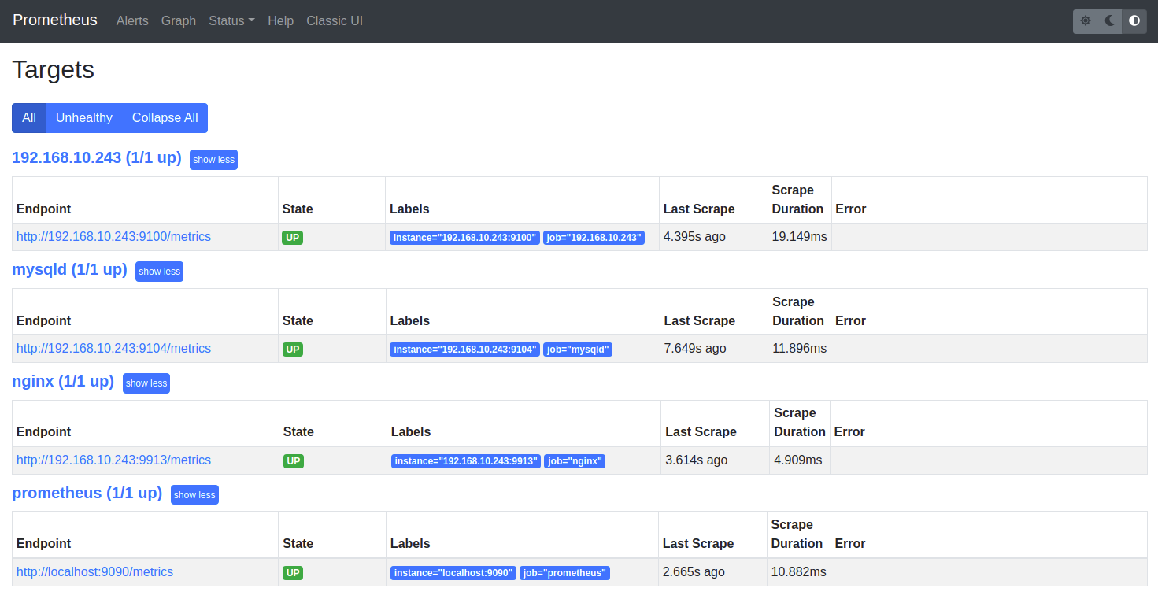Click the 7.649s ago last scrape value
The image size is (1158, 614).
[x=695, y=348]
